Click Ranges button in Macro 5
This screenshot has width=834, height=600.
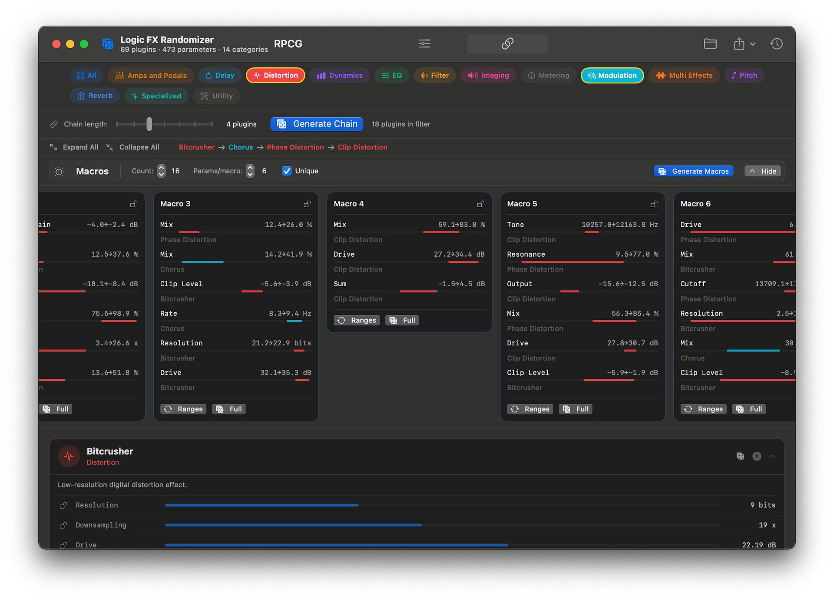(x=530, y=409)
